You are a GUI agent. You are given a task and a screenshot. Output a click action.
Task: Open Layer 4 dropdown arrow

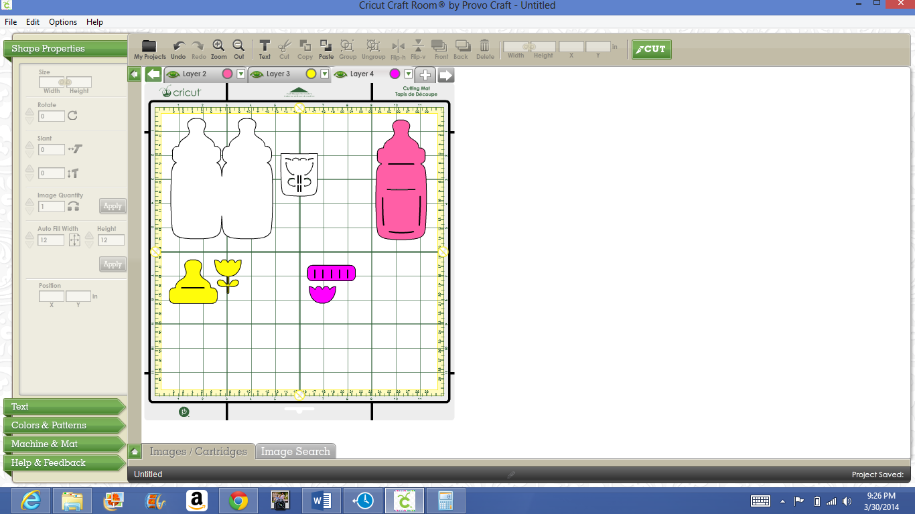pos(409,74)
